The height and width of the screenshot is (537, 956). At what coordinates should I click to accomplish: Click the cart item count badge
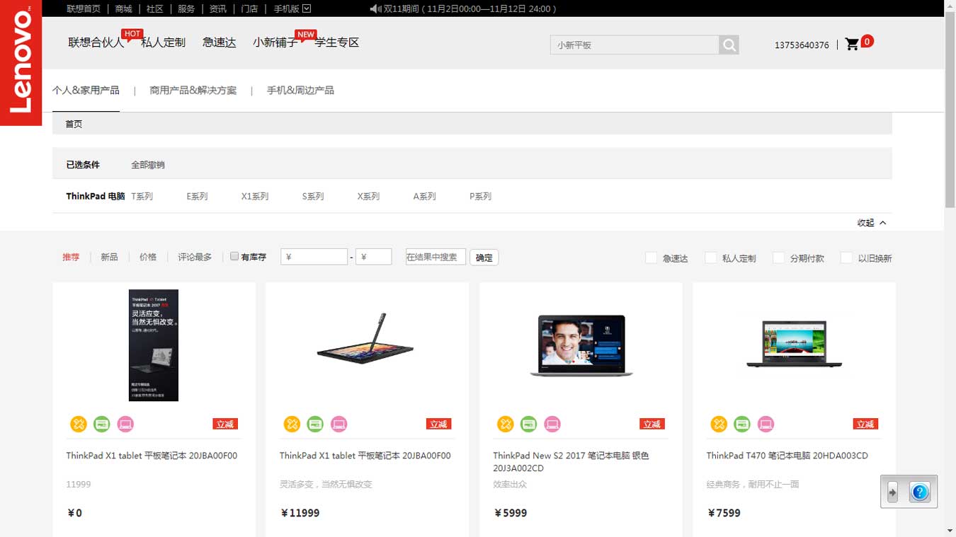867,41
